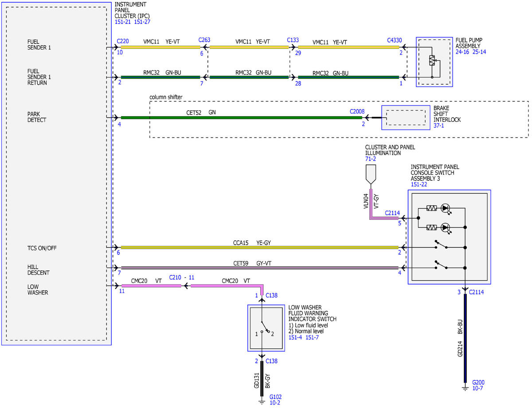Open page link 71-2 for Cluster and Panel Illumination
The width and height of the screenshot is (532, 411).
point(371,159)
